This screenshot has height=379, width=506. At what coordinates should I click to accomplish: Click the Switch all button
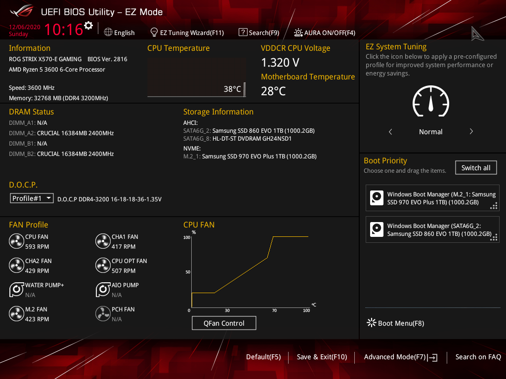tap(476, 168)
